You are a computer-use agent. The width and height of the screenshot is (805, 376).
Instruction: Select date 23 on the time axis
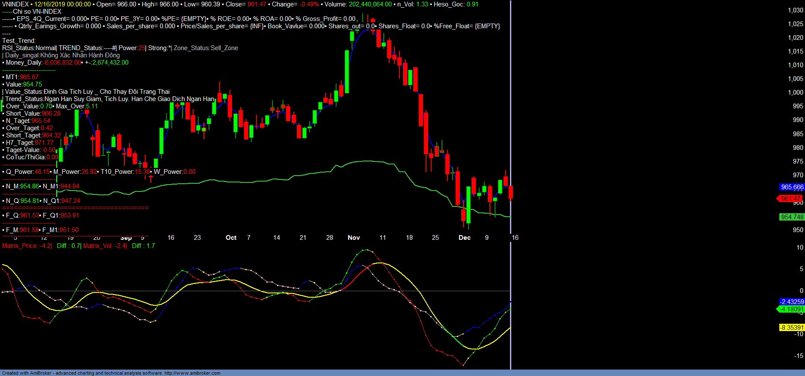click(x=197, y=238)
